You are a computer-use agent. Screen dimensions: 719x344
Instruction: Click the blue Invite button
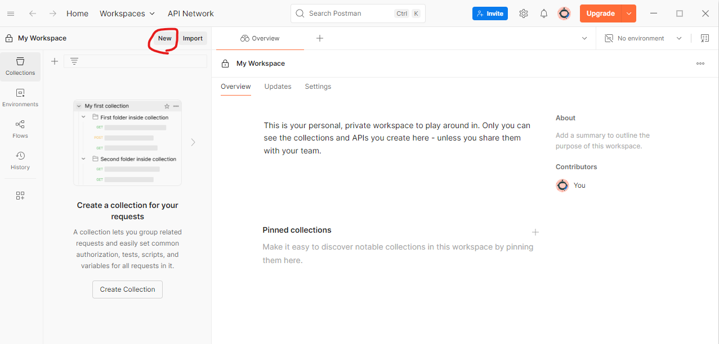tap(490, 13)
